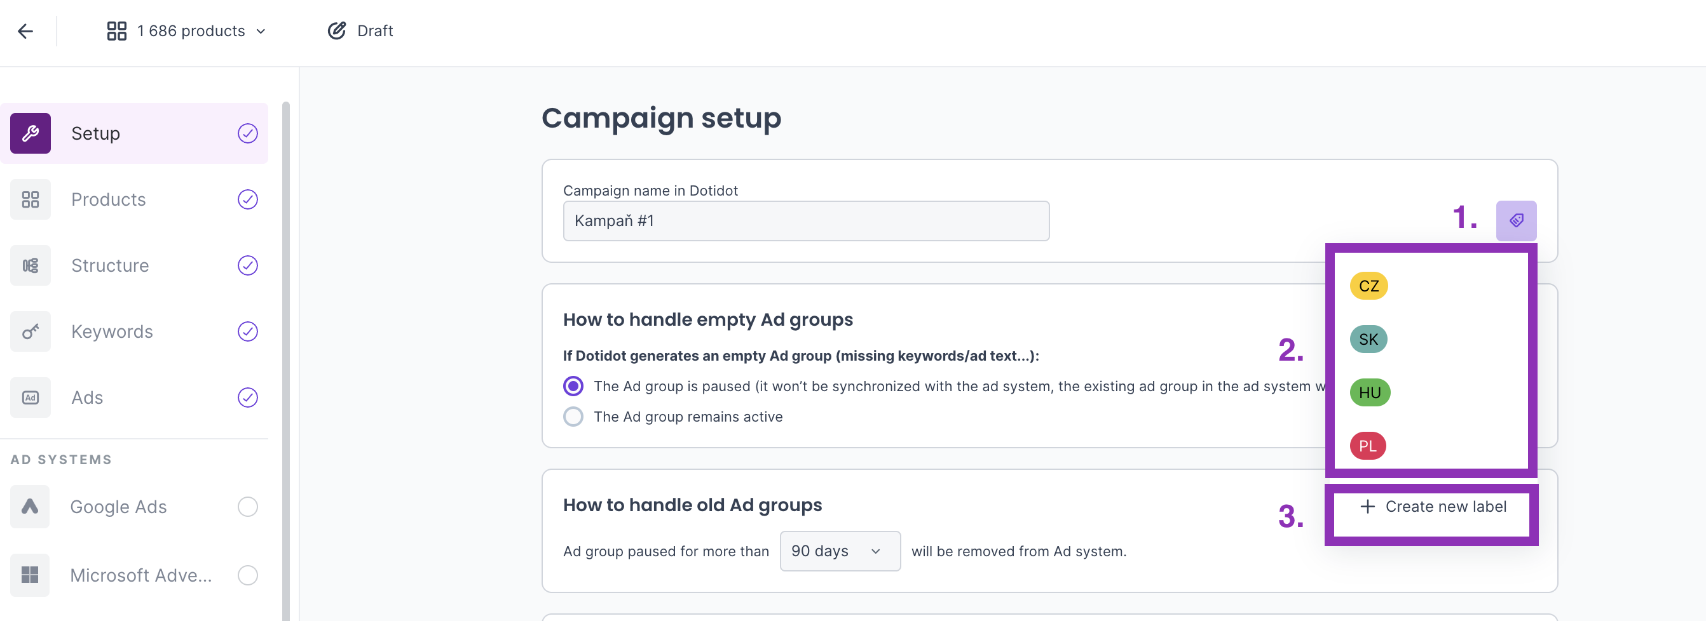Choose the HU label from list
The image size is (1706, 621).
coord(1370,393)
